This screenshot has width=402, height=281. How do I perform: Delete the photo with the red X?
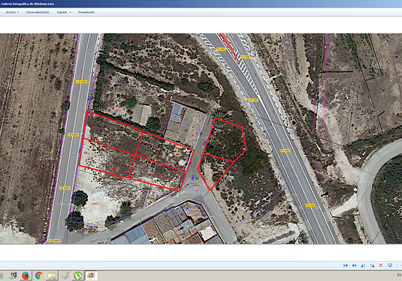pyautogui.click(x=381, y=265)
